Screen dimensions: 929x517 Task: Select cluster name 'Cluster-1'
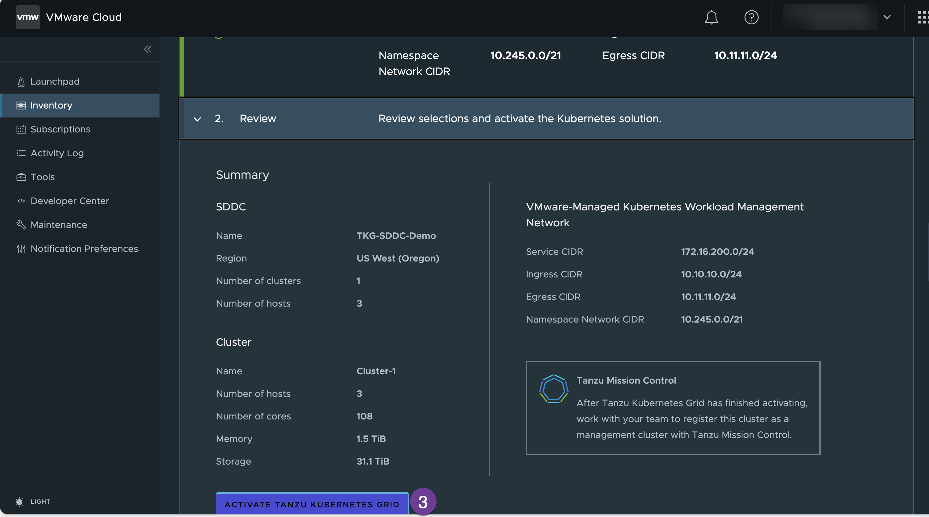point(376,371)
